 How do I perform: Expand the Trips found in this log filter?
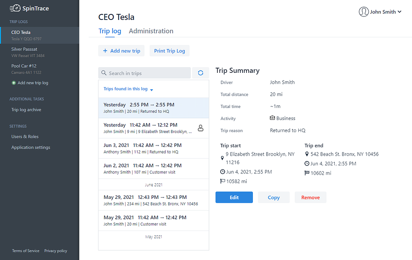128,89
